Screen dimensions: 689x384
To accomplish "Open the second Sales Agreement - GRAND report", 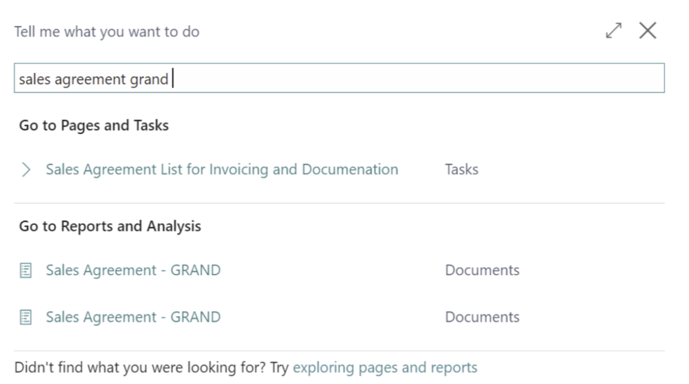I will [x=133, y=317].
